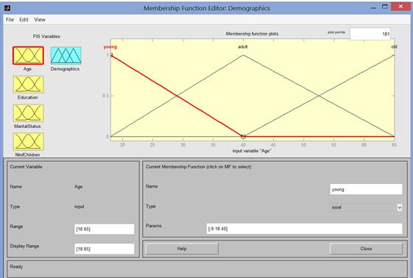The image size is (413, 278).
Task: Open the Edit menu
Action: click(24, 20)
